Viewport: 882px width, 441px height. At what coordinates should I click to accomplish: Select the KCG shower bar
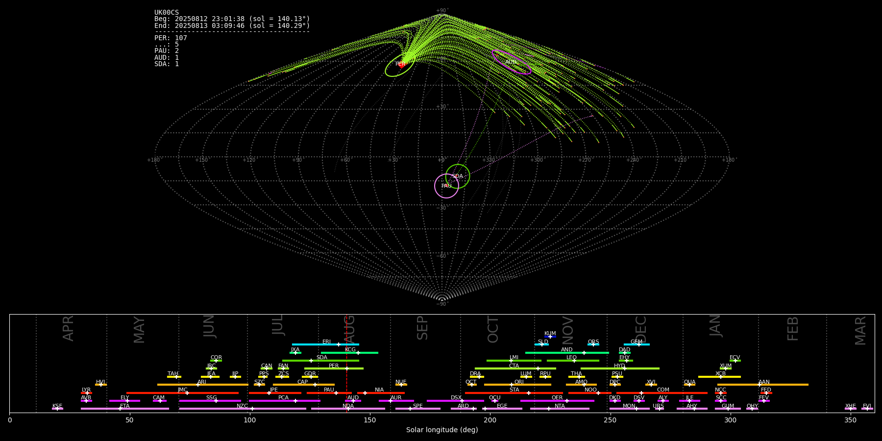coord(349,352)
